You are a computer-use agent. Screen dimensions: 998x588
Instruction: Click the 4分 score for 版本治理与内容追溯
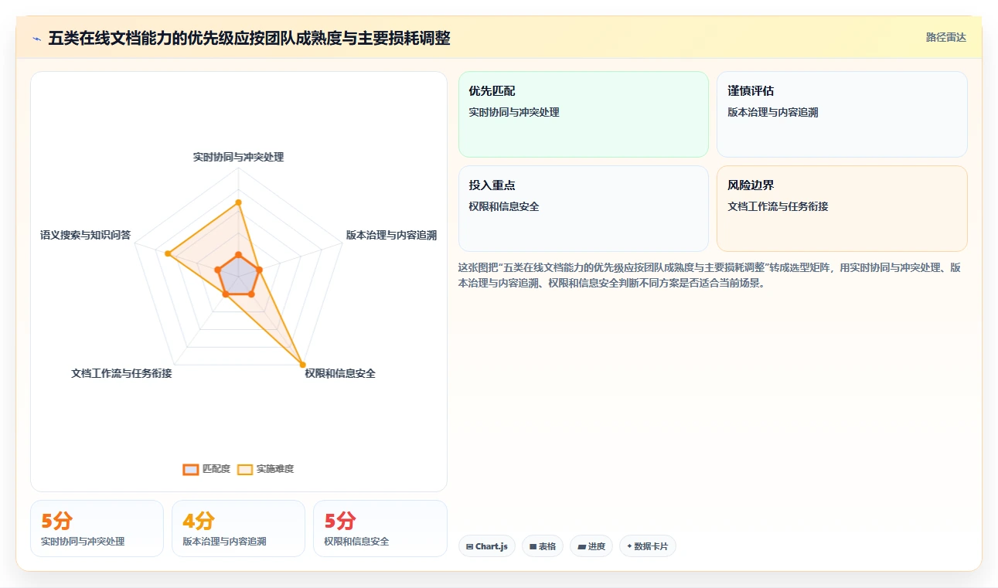pos(198,522)
